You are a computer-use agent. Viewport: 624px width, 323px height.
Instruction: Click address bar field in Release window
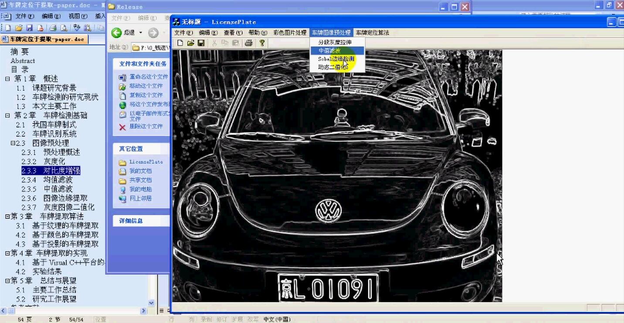[x=150, y=47]
